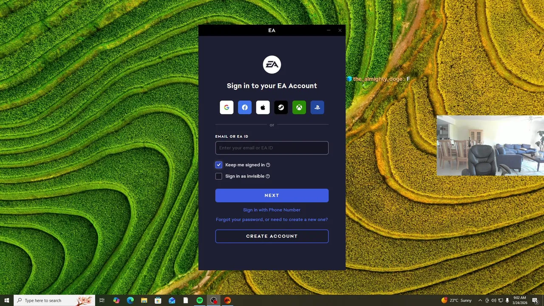This screenshot has height=306, width=544.
Task: Show help for Sign in as invisible
Action: [x=268, y=176]
